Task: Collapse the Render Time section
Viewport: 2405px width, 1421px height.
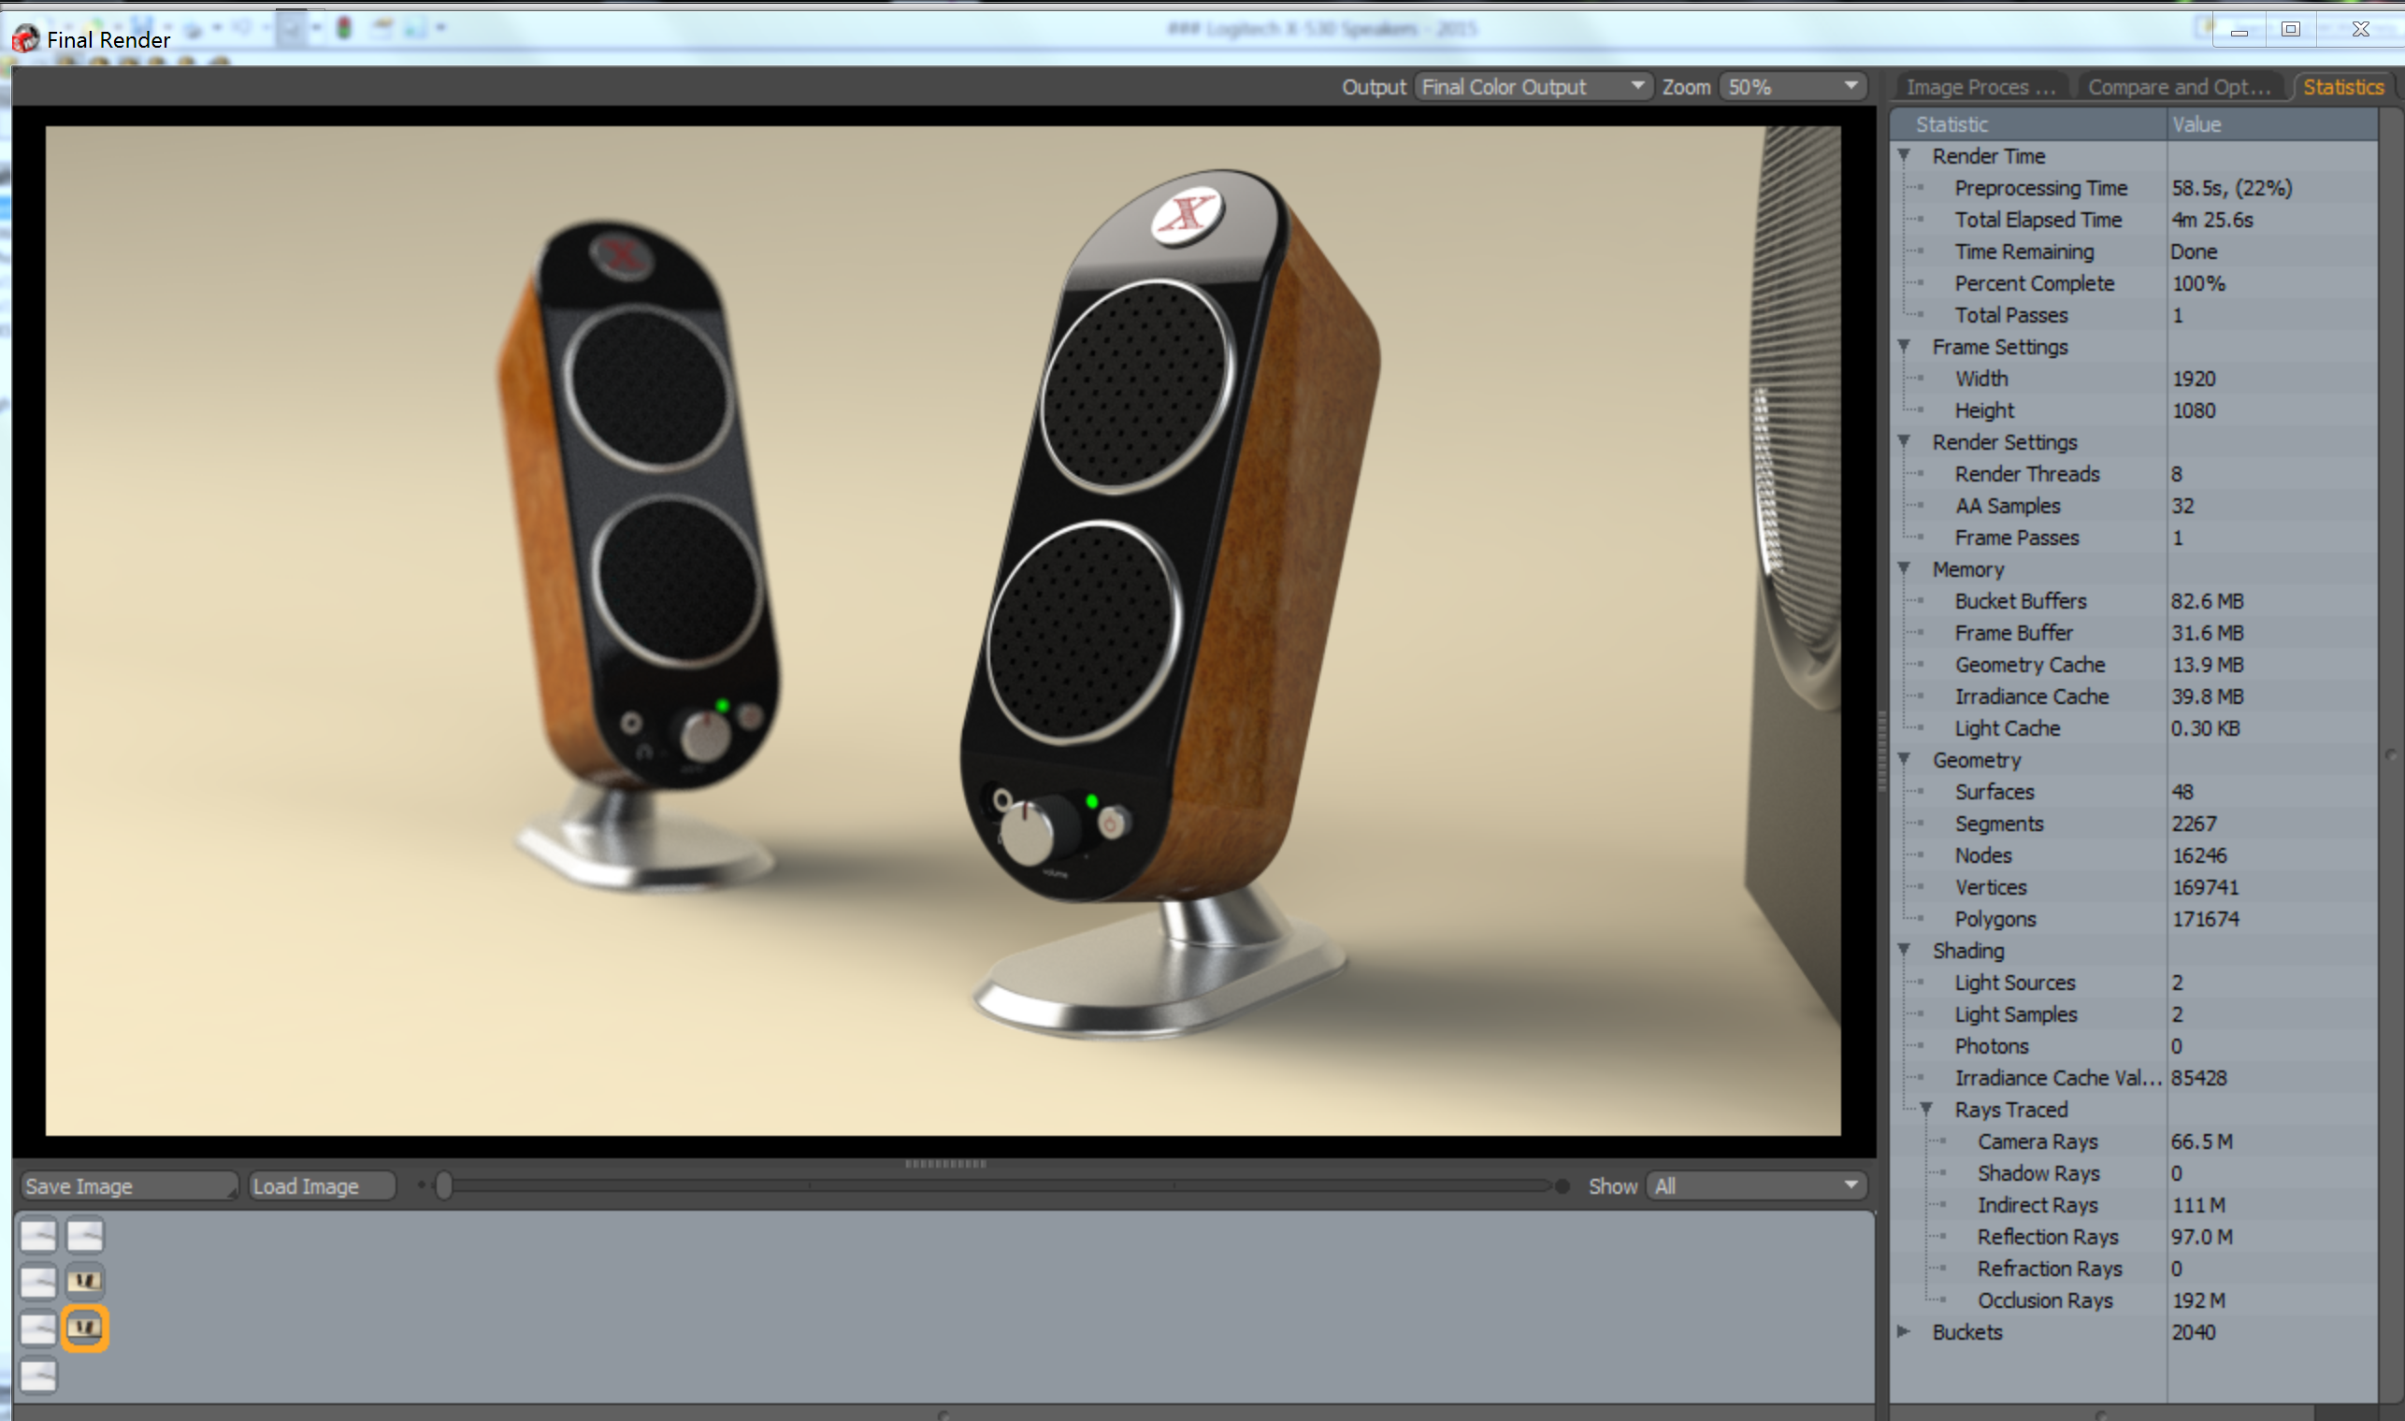Action: (1904, 155)
